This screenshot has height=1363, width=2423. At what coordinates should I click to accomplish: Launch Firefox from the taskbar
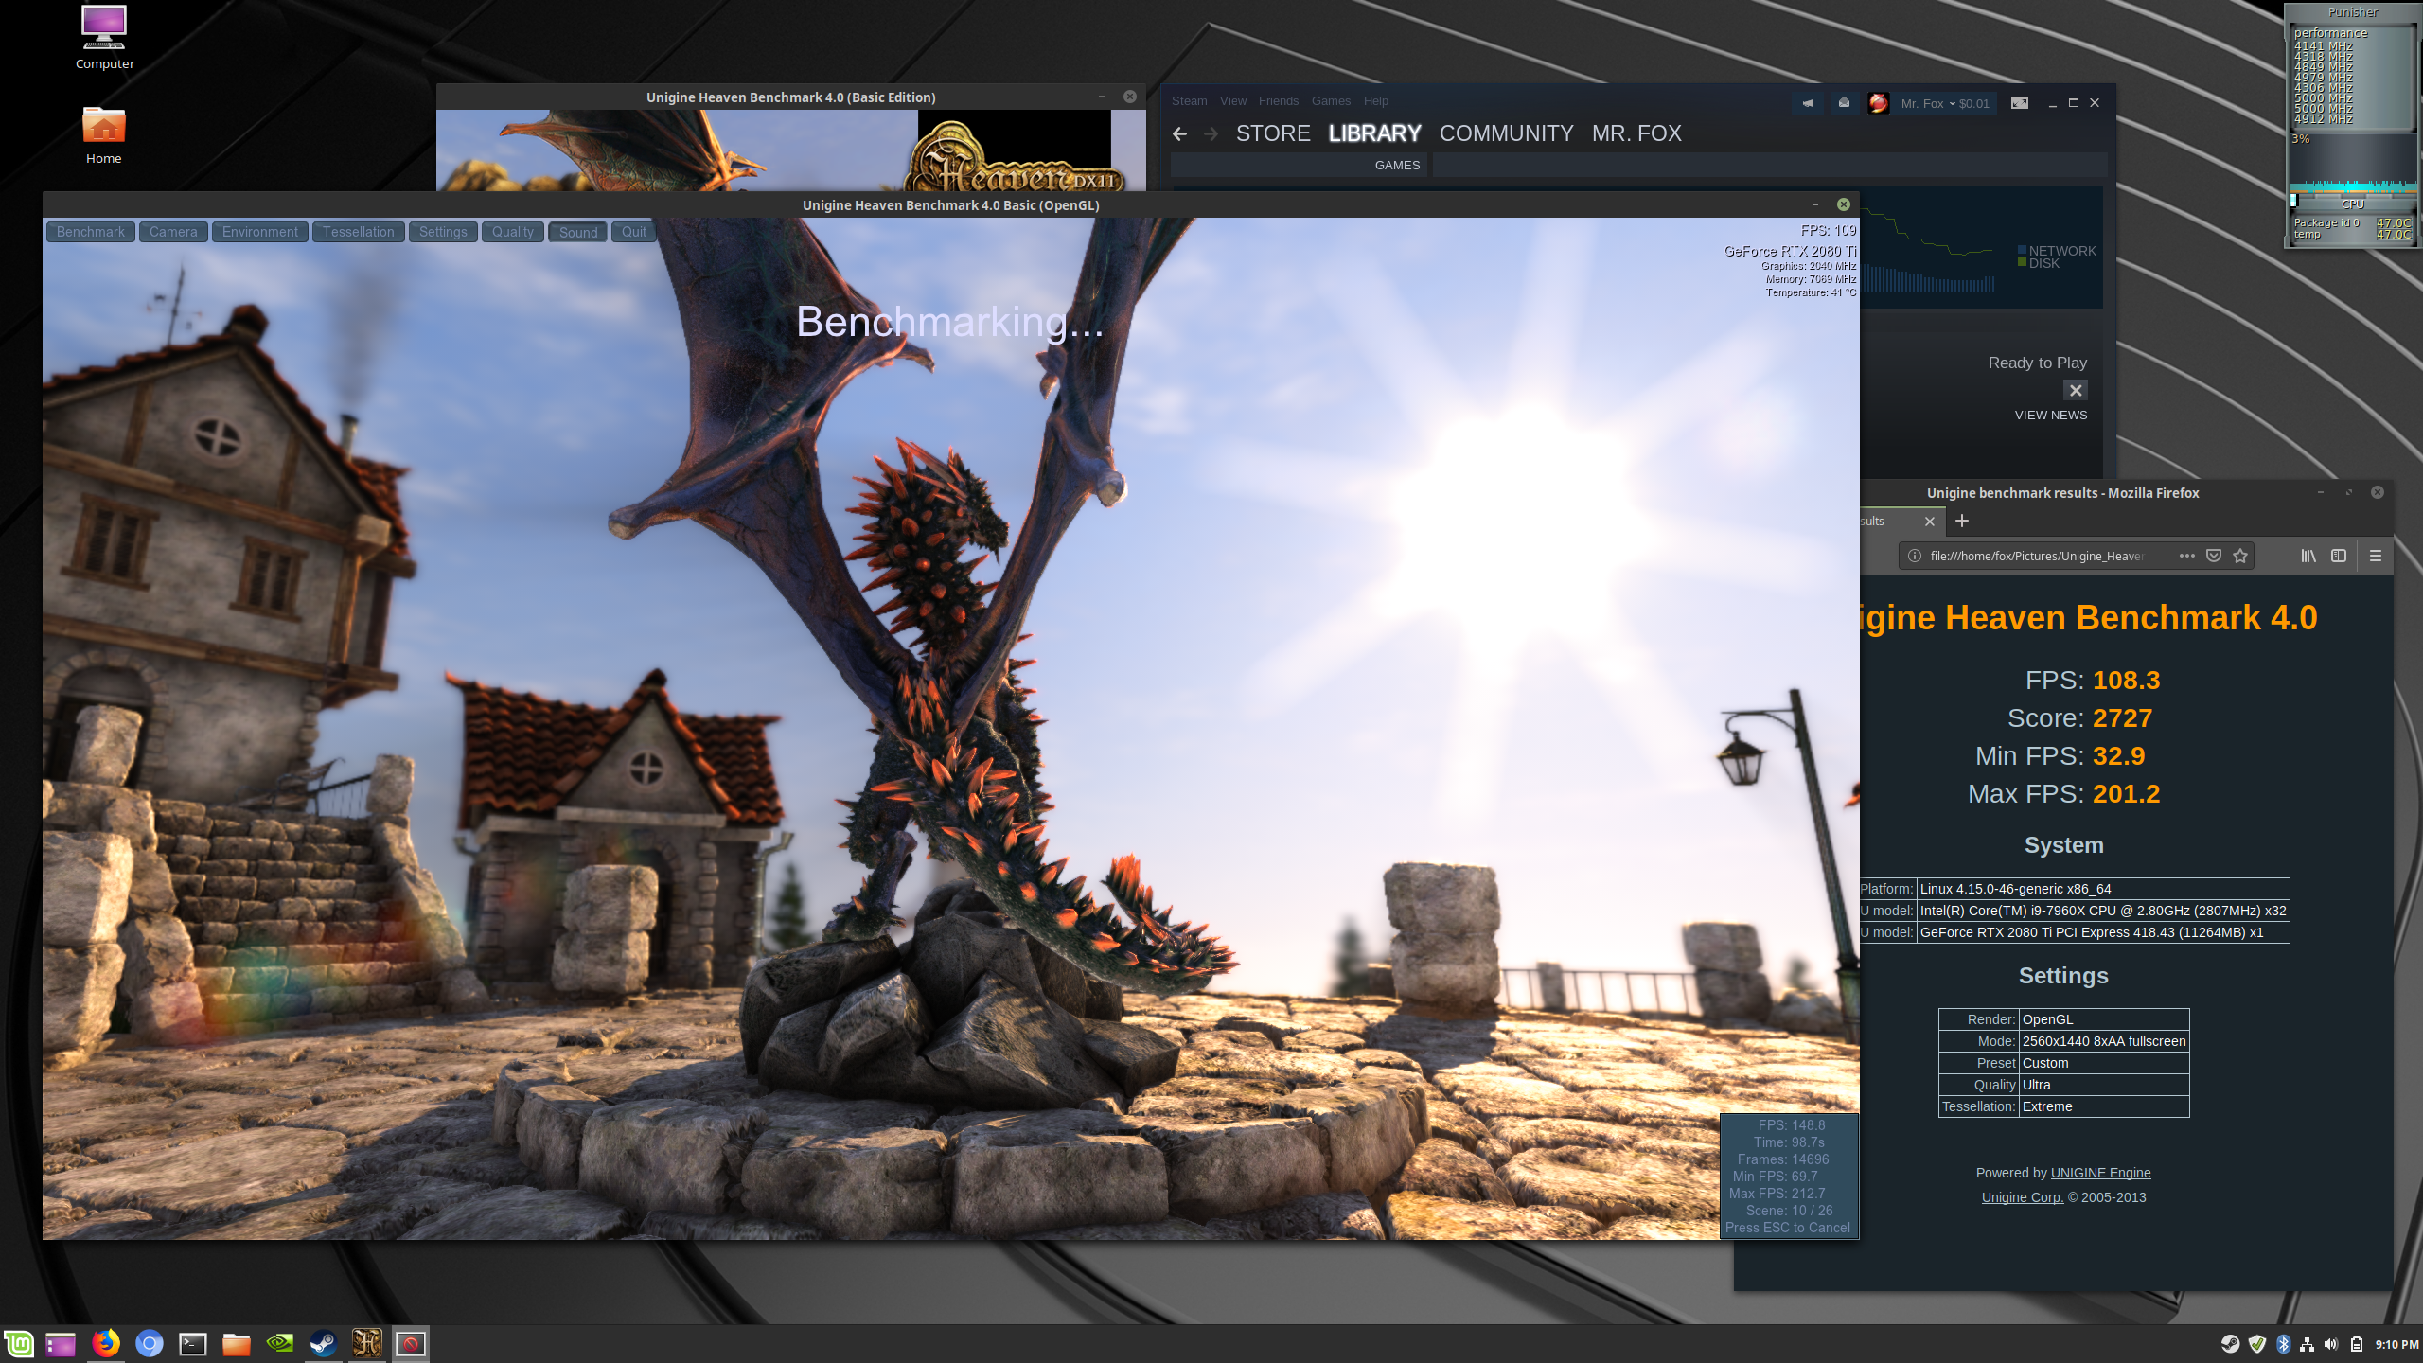point(106,1343)
